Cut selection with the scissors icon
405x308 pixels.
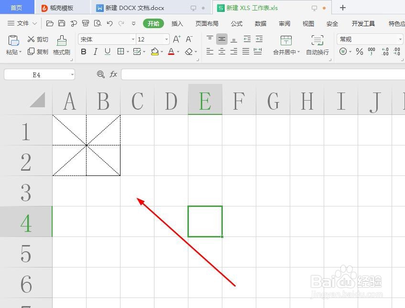pyautogui.click(x=31, y=39)
